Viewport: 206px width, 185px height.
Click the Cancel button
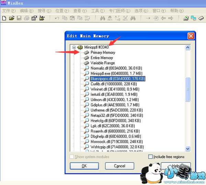(119, 166)
